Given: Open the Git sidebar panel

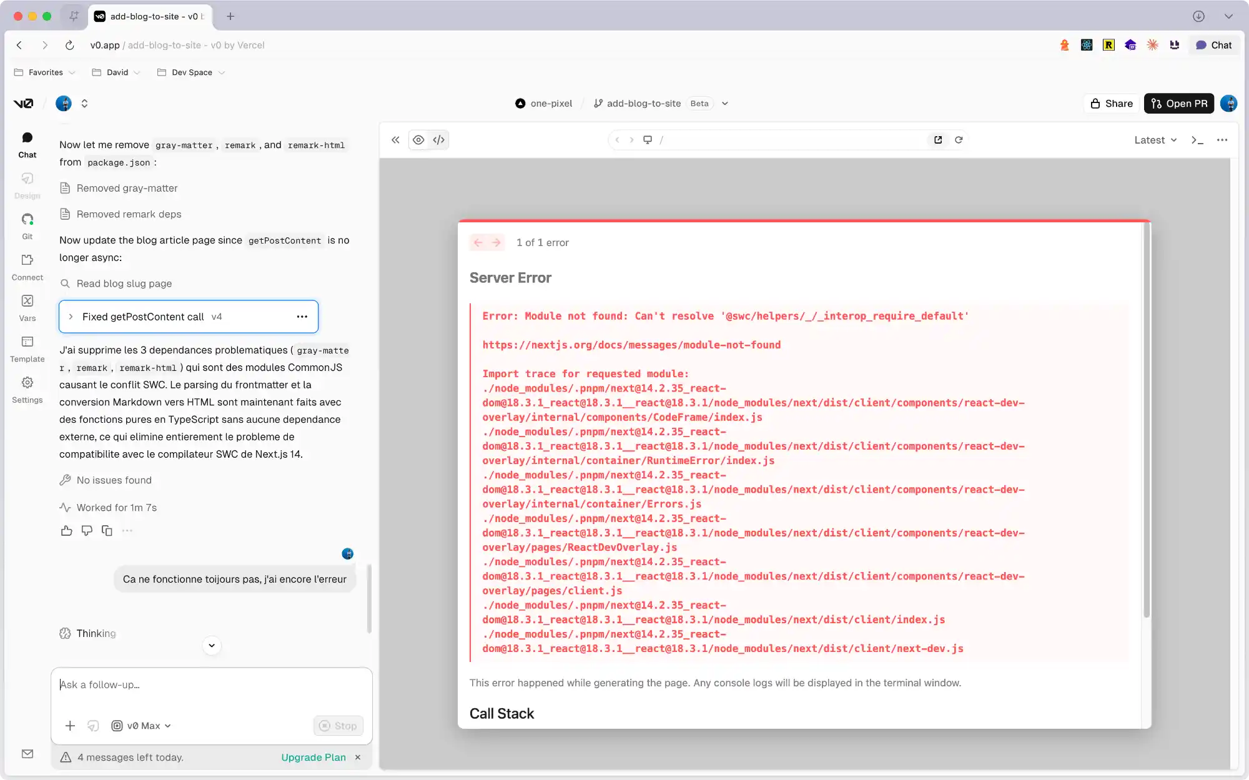Looking at the screenshot, I should click(27, 225).
